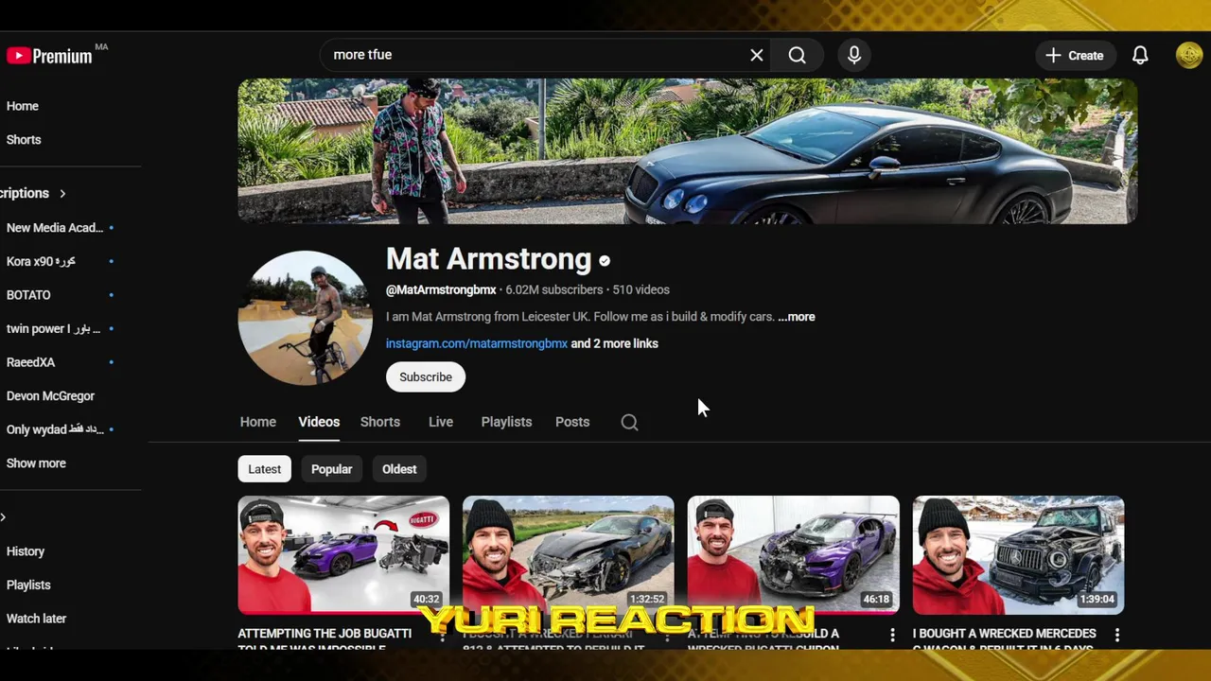The image size is (1211, 681).
Task: Expand the collapsed sidebar section arrow
Action: tap(3, 516)
